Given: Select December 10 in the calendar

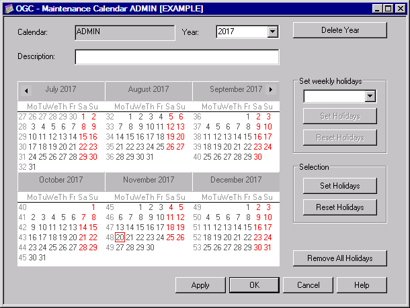Looking at the screenshot, I should point(268,217).
